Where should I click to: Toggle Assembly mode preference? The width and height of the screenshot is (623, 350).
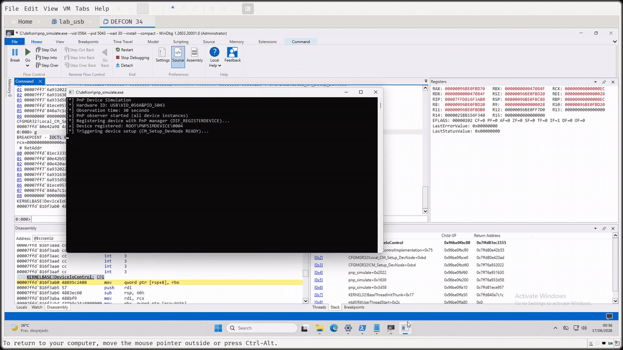click(x=195, y=55)
